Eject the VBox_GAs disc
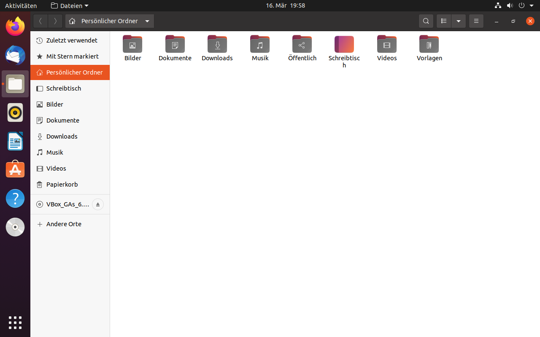 click(97, 204)
